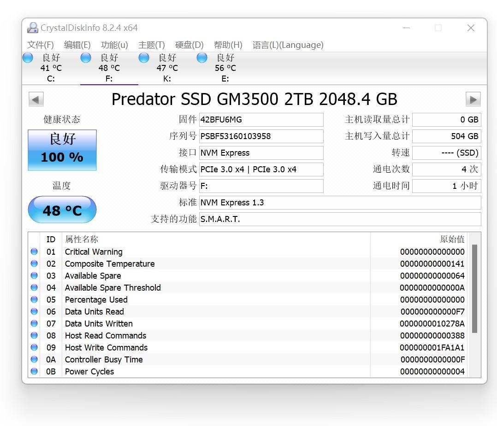Screen dimensions: 497x426
Task: Click the health status orb for drive E:
Action: coord(202,58)
